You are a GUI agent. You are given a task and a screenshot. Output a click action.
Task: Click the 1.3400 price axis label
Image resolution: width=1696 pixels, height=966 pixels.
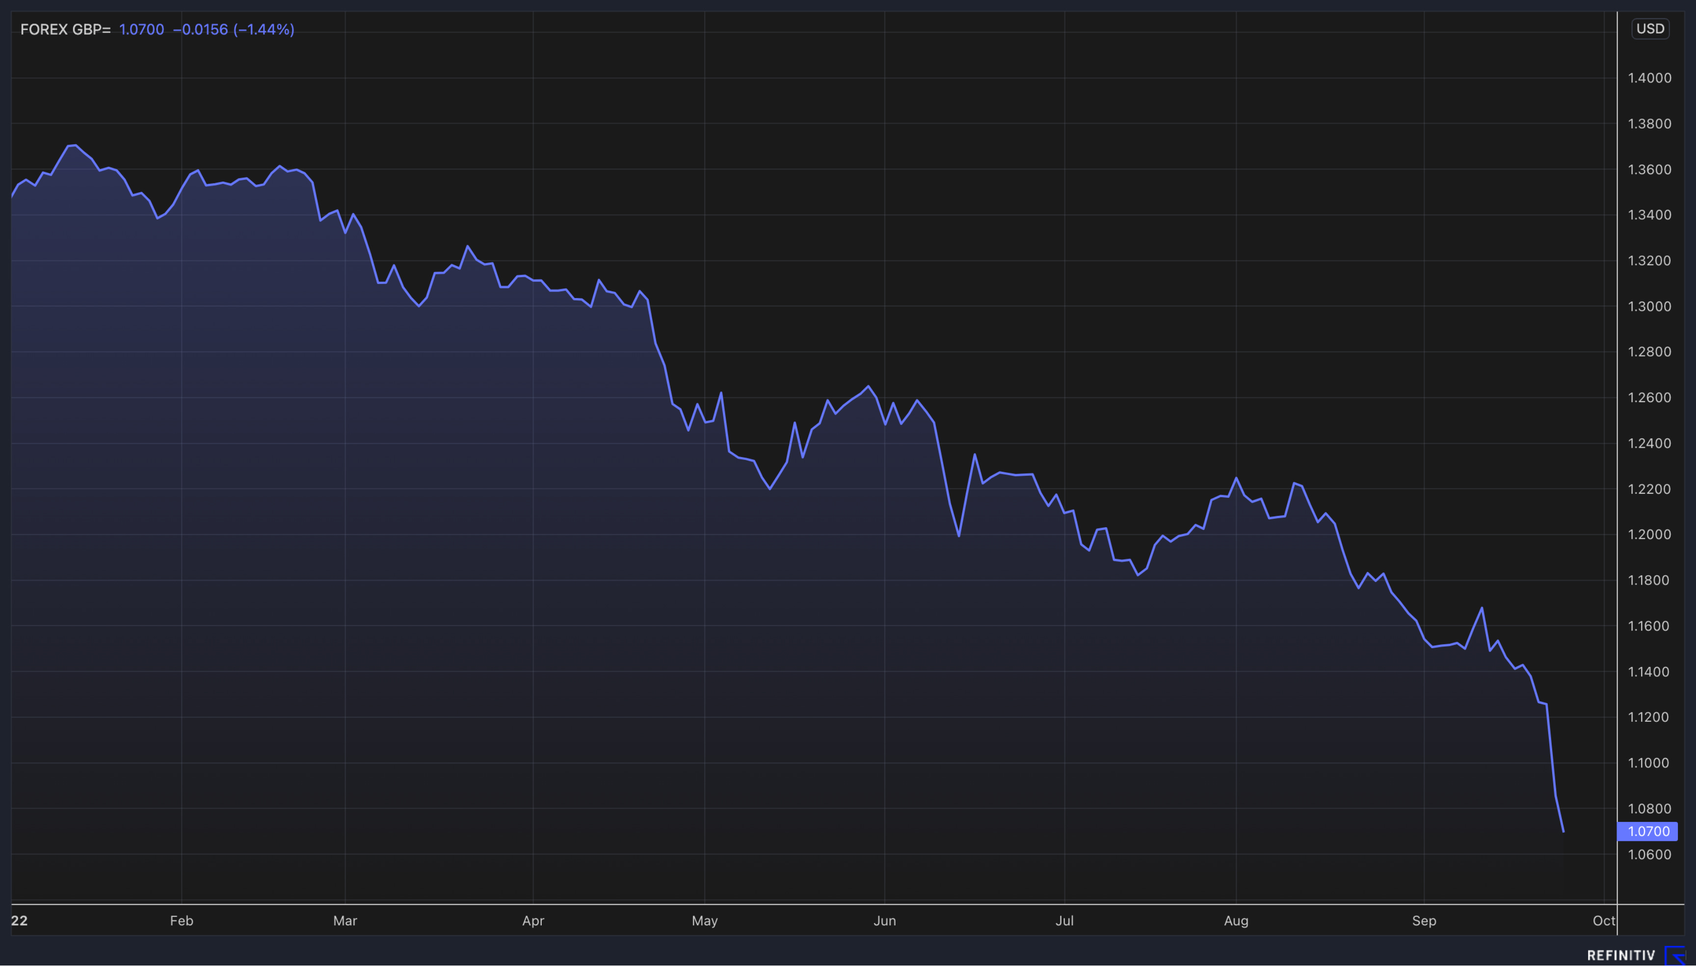coord(1649,214)
